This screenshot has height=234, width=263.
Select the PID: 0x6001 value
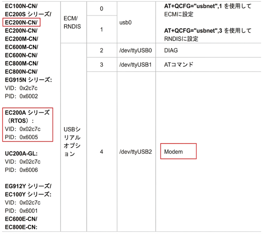point(21,211)
